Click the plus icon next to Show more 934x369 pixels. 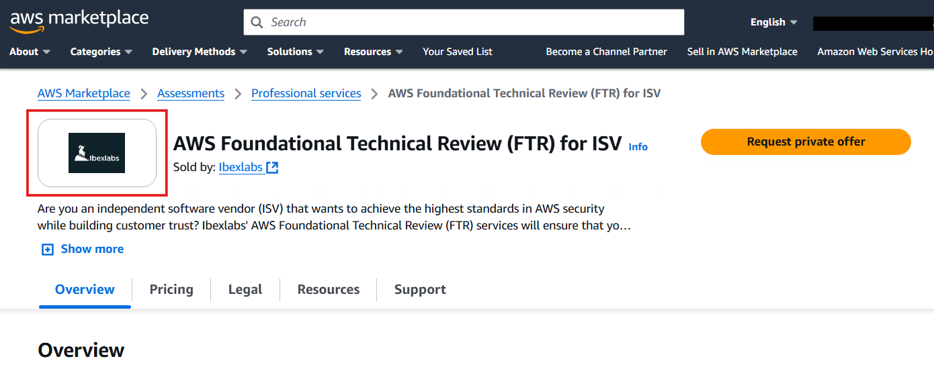pyautogui.click(x=48, y=250)
